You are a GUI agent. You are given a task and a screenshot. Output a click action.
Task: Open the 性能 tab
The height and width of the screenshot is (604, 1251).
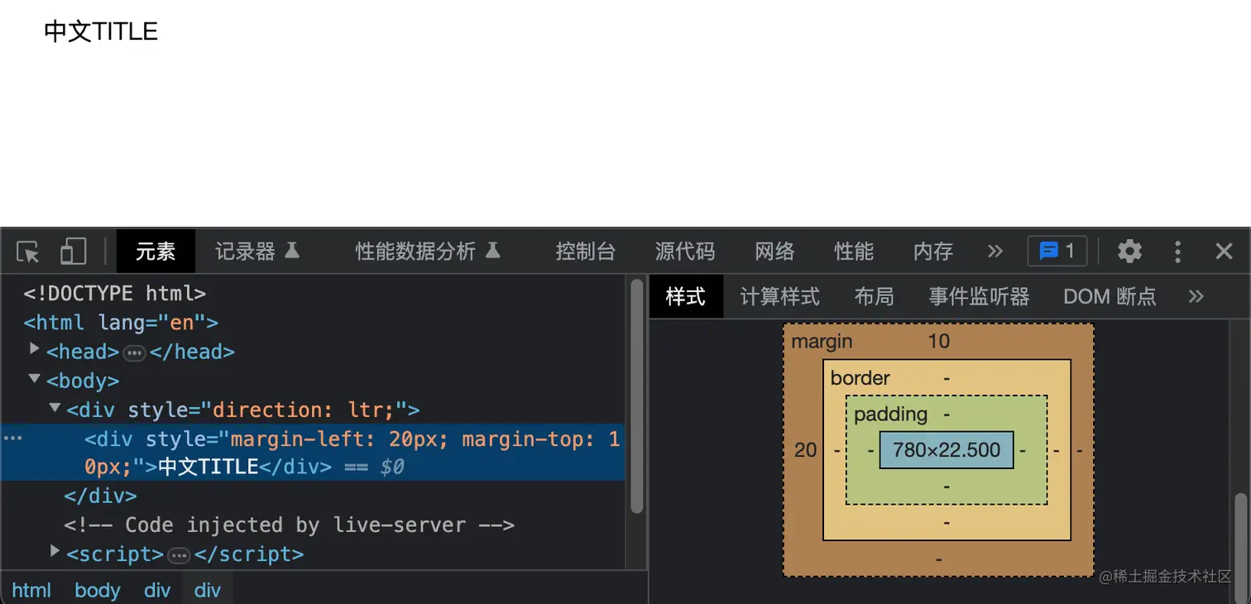pyautogui.click(x=854, y=252)
